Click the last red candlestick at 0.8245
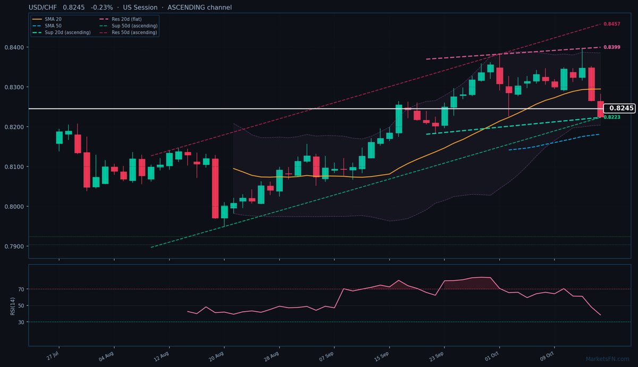 (x=600, y=109)
